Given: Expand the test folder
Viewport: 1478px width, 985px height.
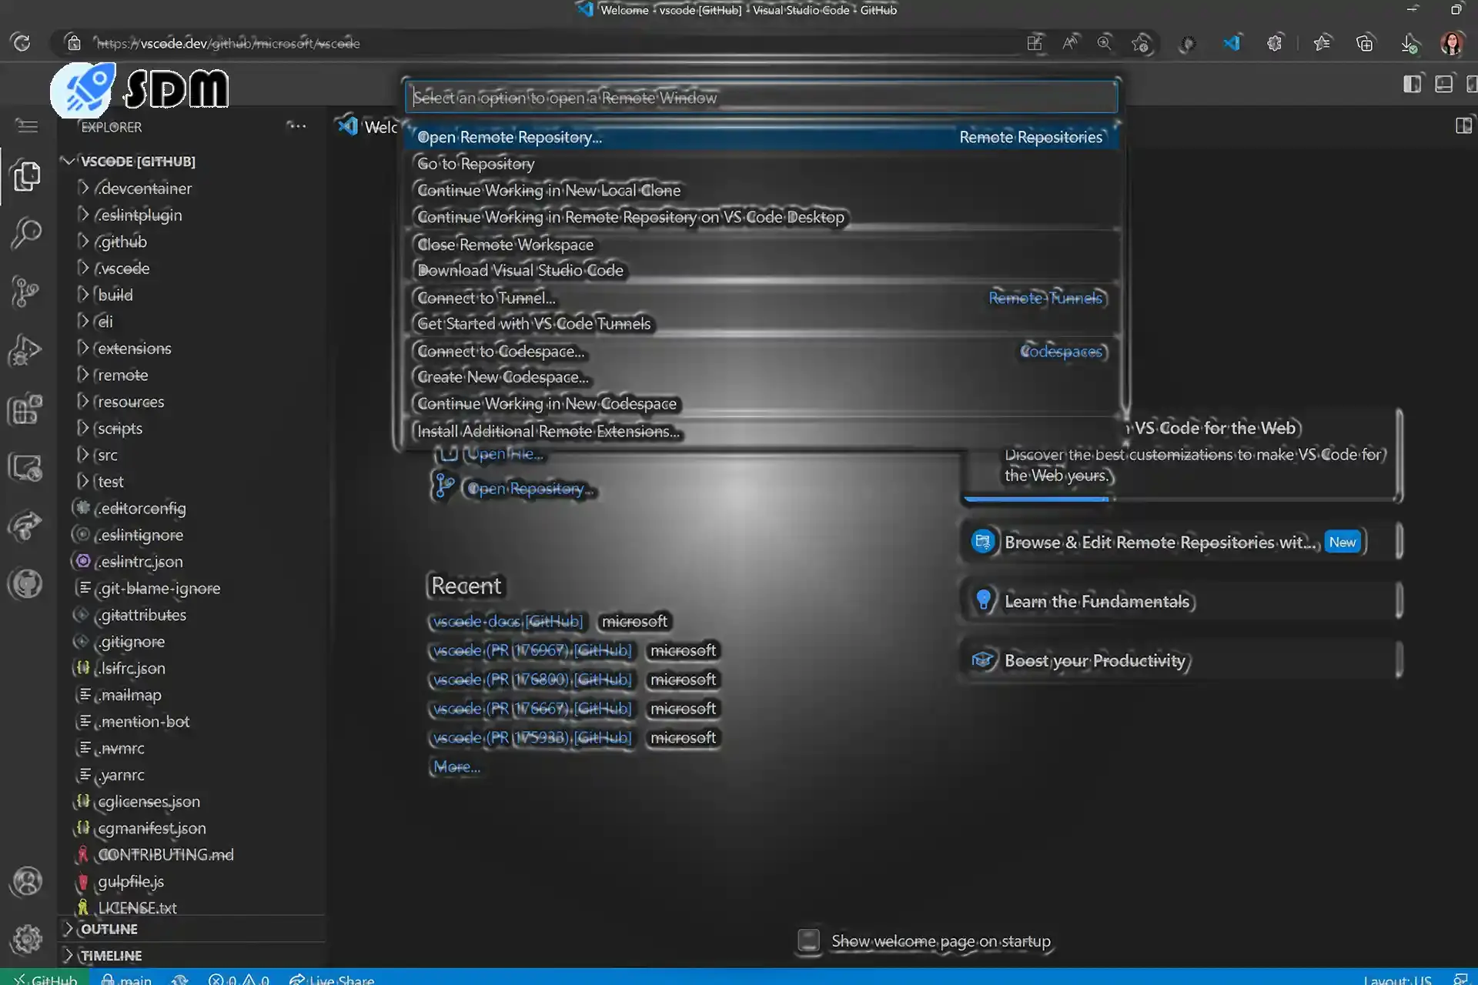Looking at the screenshot, I should coord(109,482).
